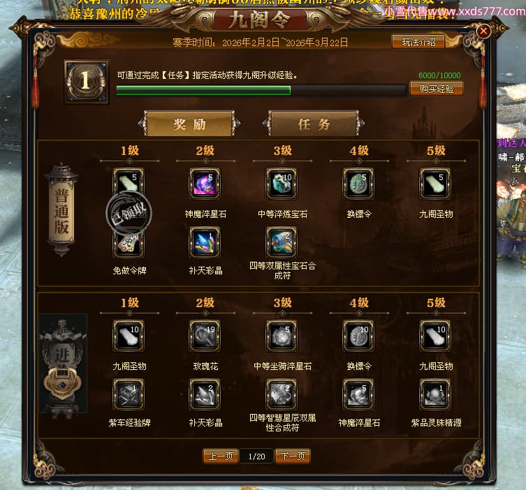Click the 换镖令 icon in 普通版 level 4

(x=358, y=184)
